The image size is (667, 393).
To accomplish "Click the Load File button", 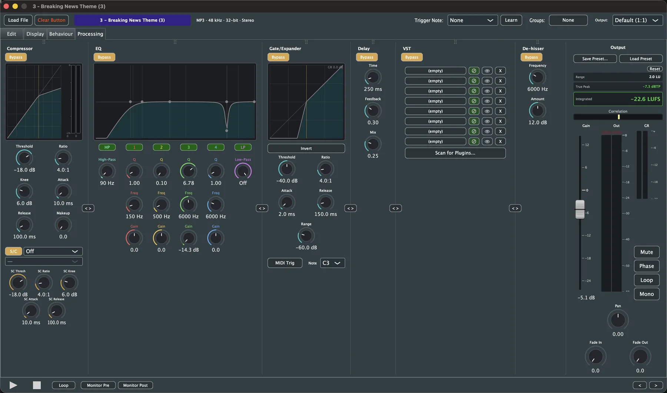I will (x=18, y=20).
